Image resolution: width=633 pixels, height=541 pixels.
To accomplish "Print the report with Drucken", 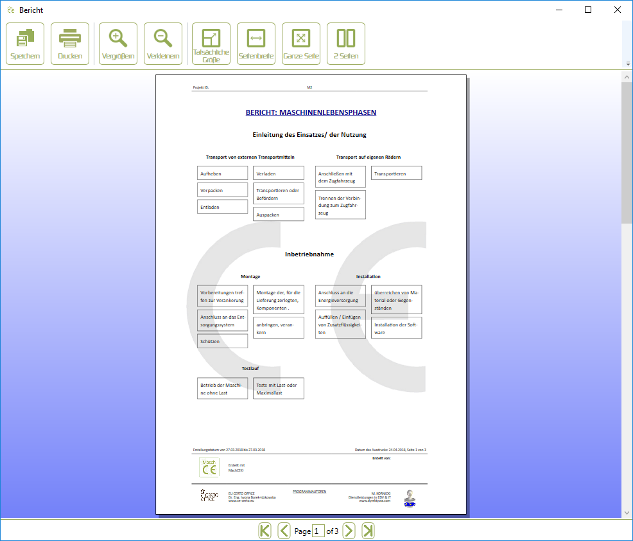I will point(70,44).
